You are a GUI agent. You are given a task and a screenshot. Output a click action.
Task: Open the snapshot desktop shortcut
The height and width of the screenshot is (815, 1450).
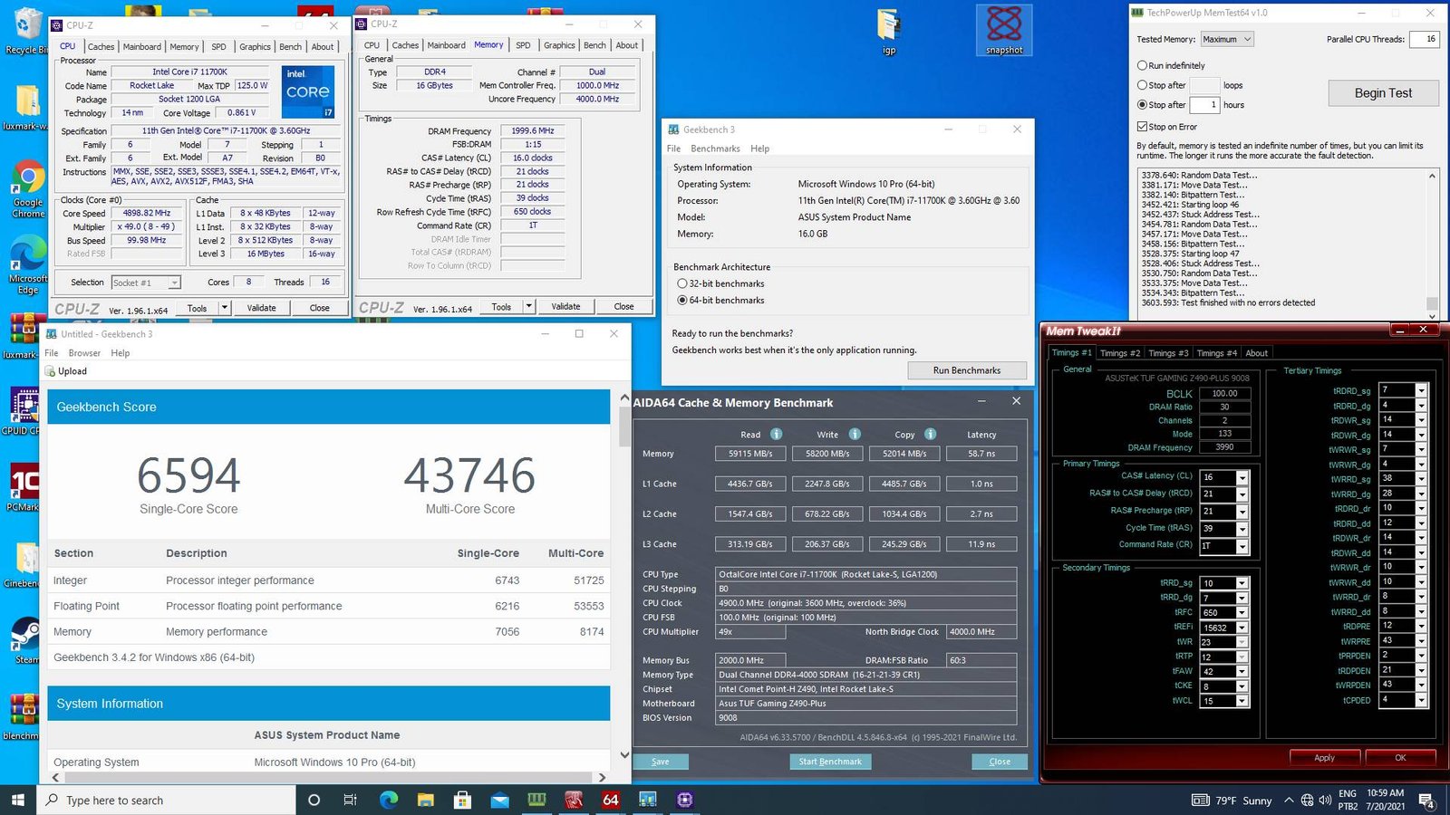click(x=1003, y=29)
